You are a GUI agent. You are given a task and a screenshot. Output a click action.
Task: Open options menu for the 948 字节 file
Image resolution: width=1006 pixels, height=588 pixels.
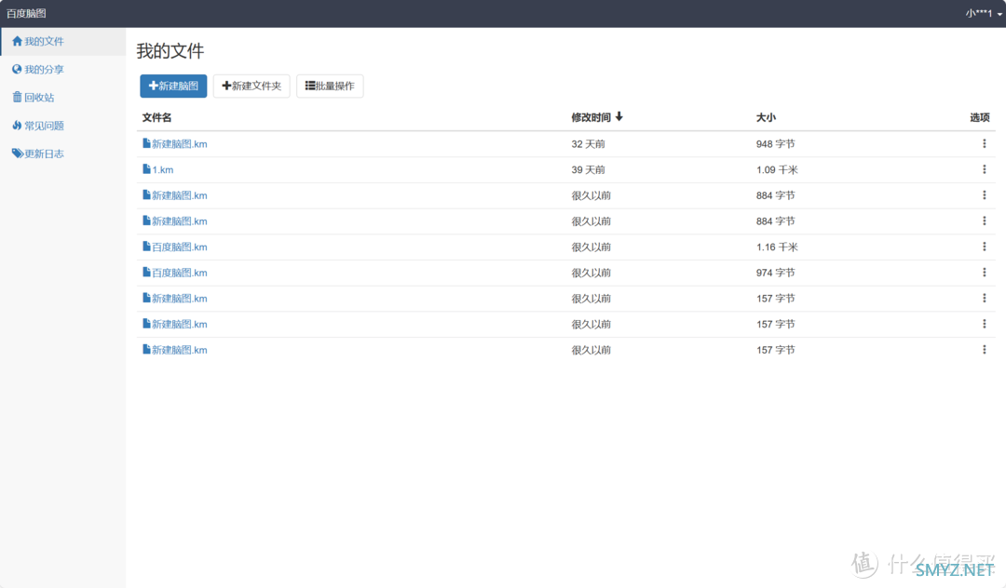[984, 143]
